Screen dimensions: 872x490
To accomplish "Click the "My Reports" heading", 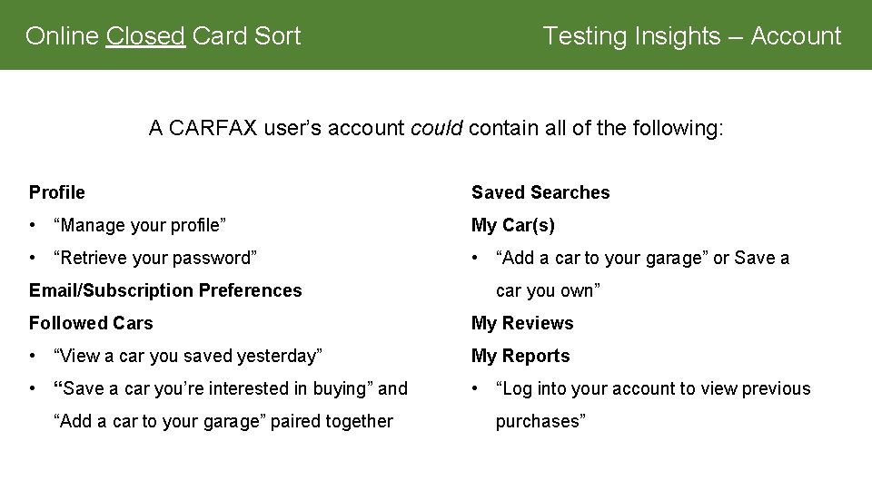I will pos(520,356).
